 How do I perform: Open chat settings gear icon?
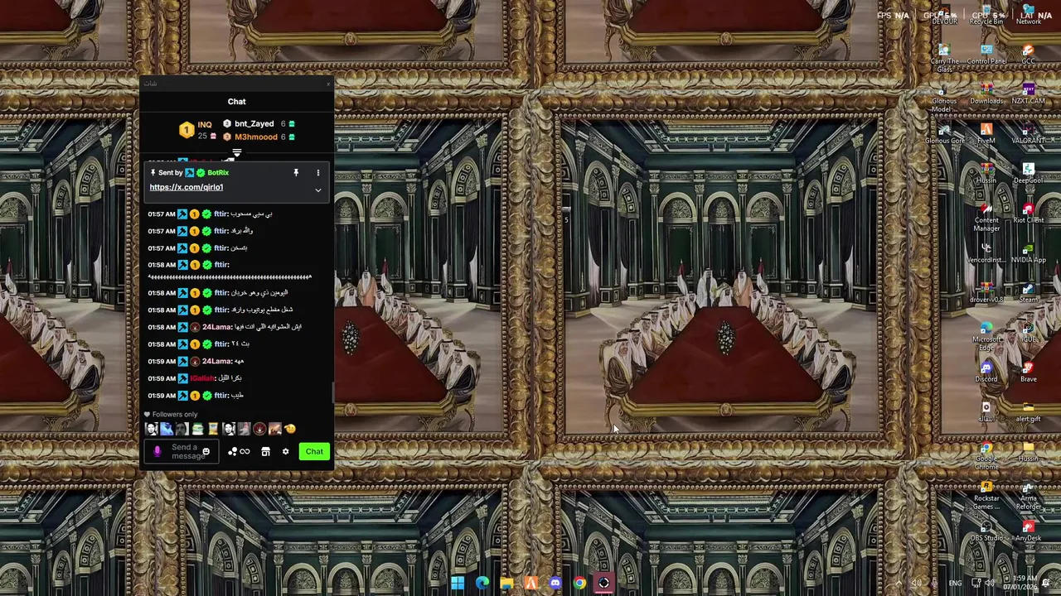(x=285, y=452)
